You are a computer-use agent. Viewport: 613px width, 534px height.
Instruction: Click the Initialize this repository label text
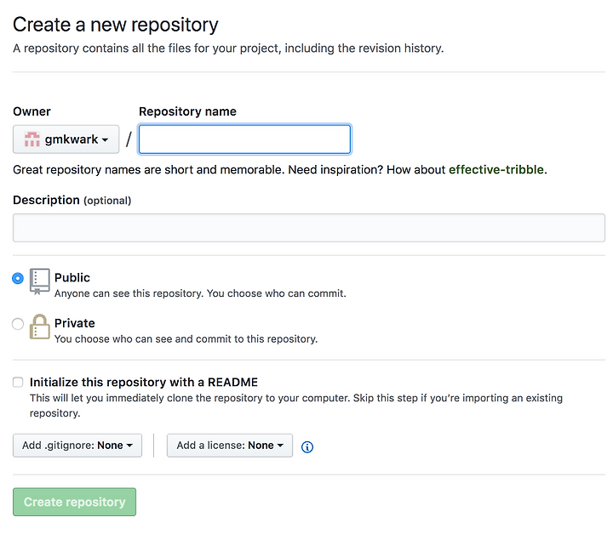[x=144, y=382]
